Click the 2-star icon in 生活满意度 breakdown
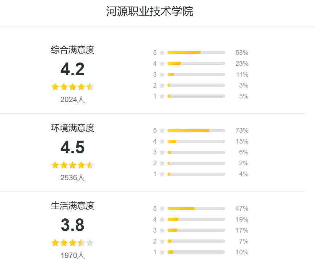315x270 pixels. tap(162, 241)
